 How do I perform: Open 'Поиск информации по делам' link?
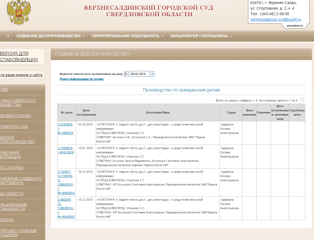81,79
